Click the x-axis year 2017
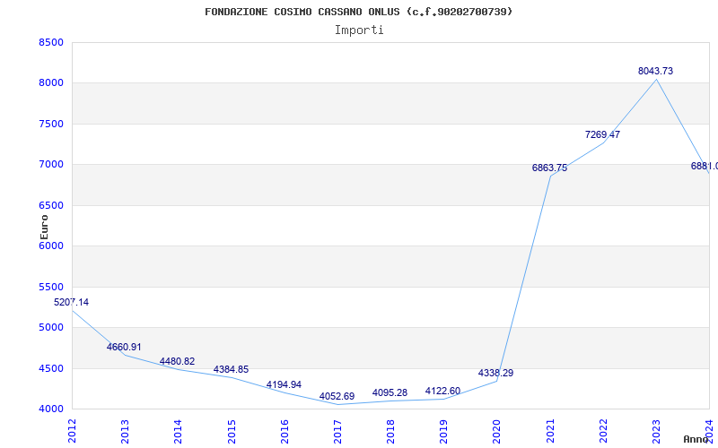 pyautogui.click(x=338, y=432)
